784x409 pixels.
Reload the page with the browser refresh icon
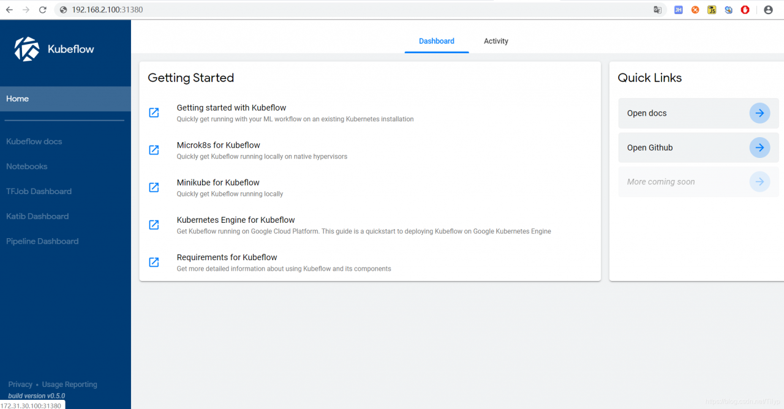tap(42, 10)
